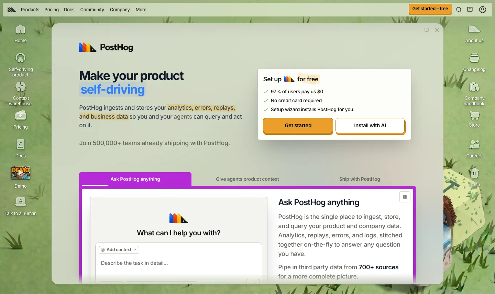
Task: Follow the 700+ sources link
Action: 378,267
